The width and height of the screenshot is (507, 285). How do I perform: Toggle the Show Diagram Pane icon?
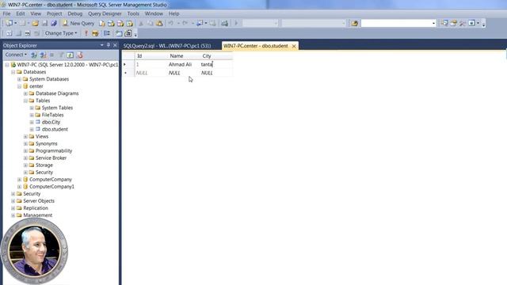(9, 33)
